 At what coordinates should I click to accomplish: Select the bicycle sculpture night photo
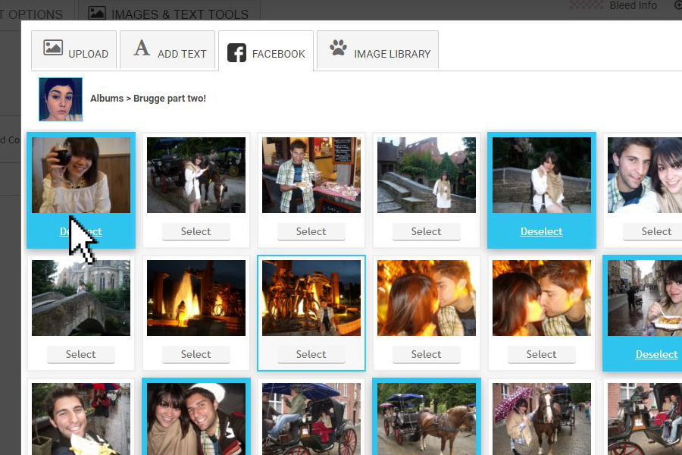(311, 354)
